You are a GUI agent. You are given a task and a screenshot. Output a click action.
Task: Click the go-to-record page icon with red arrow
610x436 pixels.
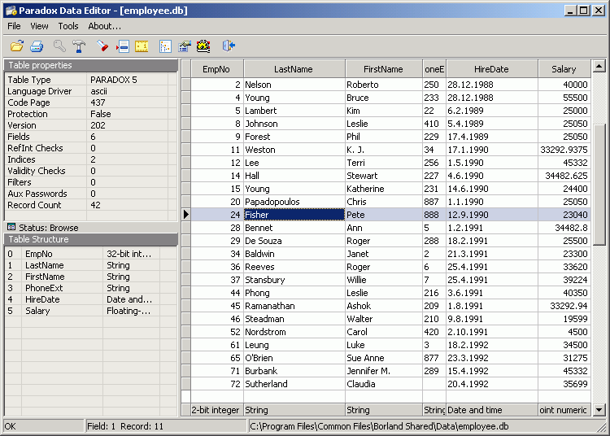(122, 46)
